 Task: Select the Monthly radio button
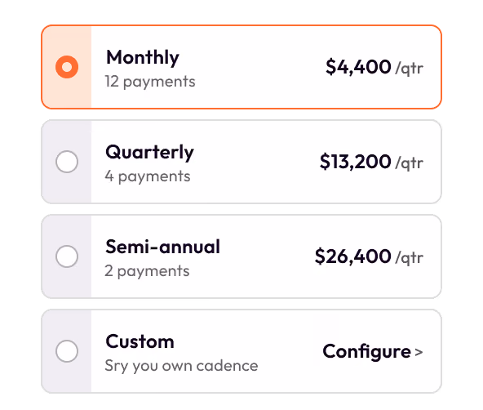click(67, 67)
